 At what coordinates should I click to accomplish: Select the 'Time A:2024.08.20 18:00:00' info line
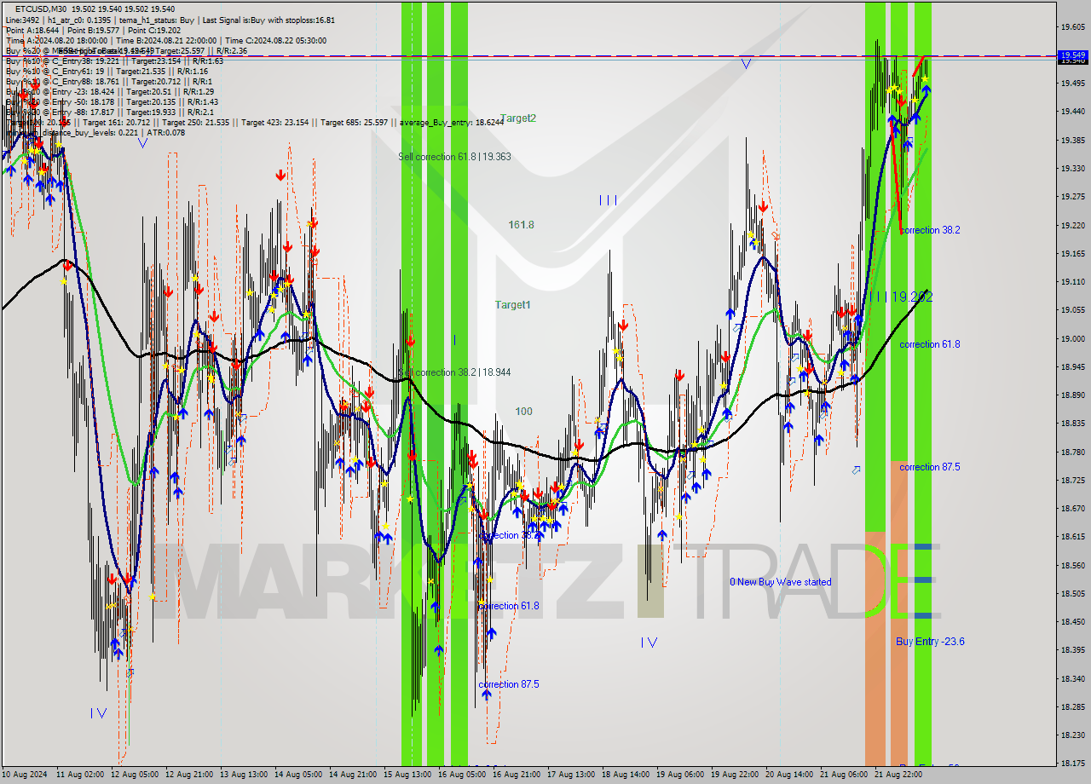(56, 40)
